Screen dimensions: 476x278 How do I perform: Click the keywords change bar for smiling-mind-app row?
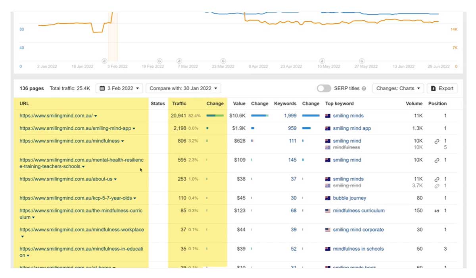[306, 128]
